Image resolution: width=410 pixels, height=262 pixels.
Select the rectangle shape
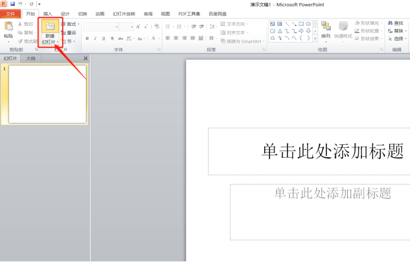tap(301, 24)
